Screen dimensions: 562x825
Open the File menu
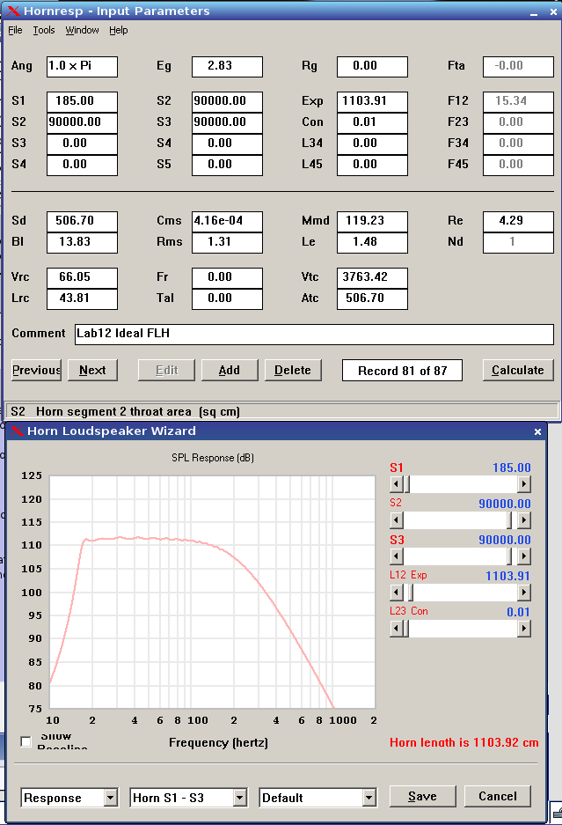[15, 30]
